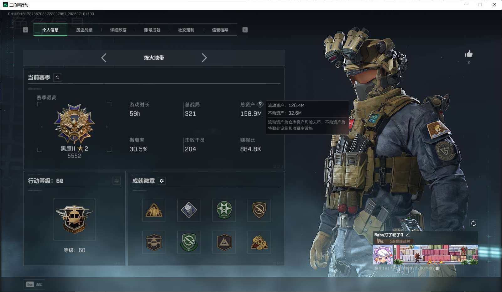
Task: Click the 等级:60 label
Action: tap(74, 250)
